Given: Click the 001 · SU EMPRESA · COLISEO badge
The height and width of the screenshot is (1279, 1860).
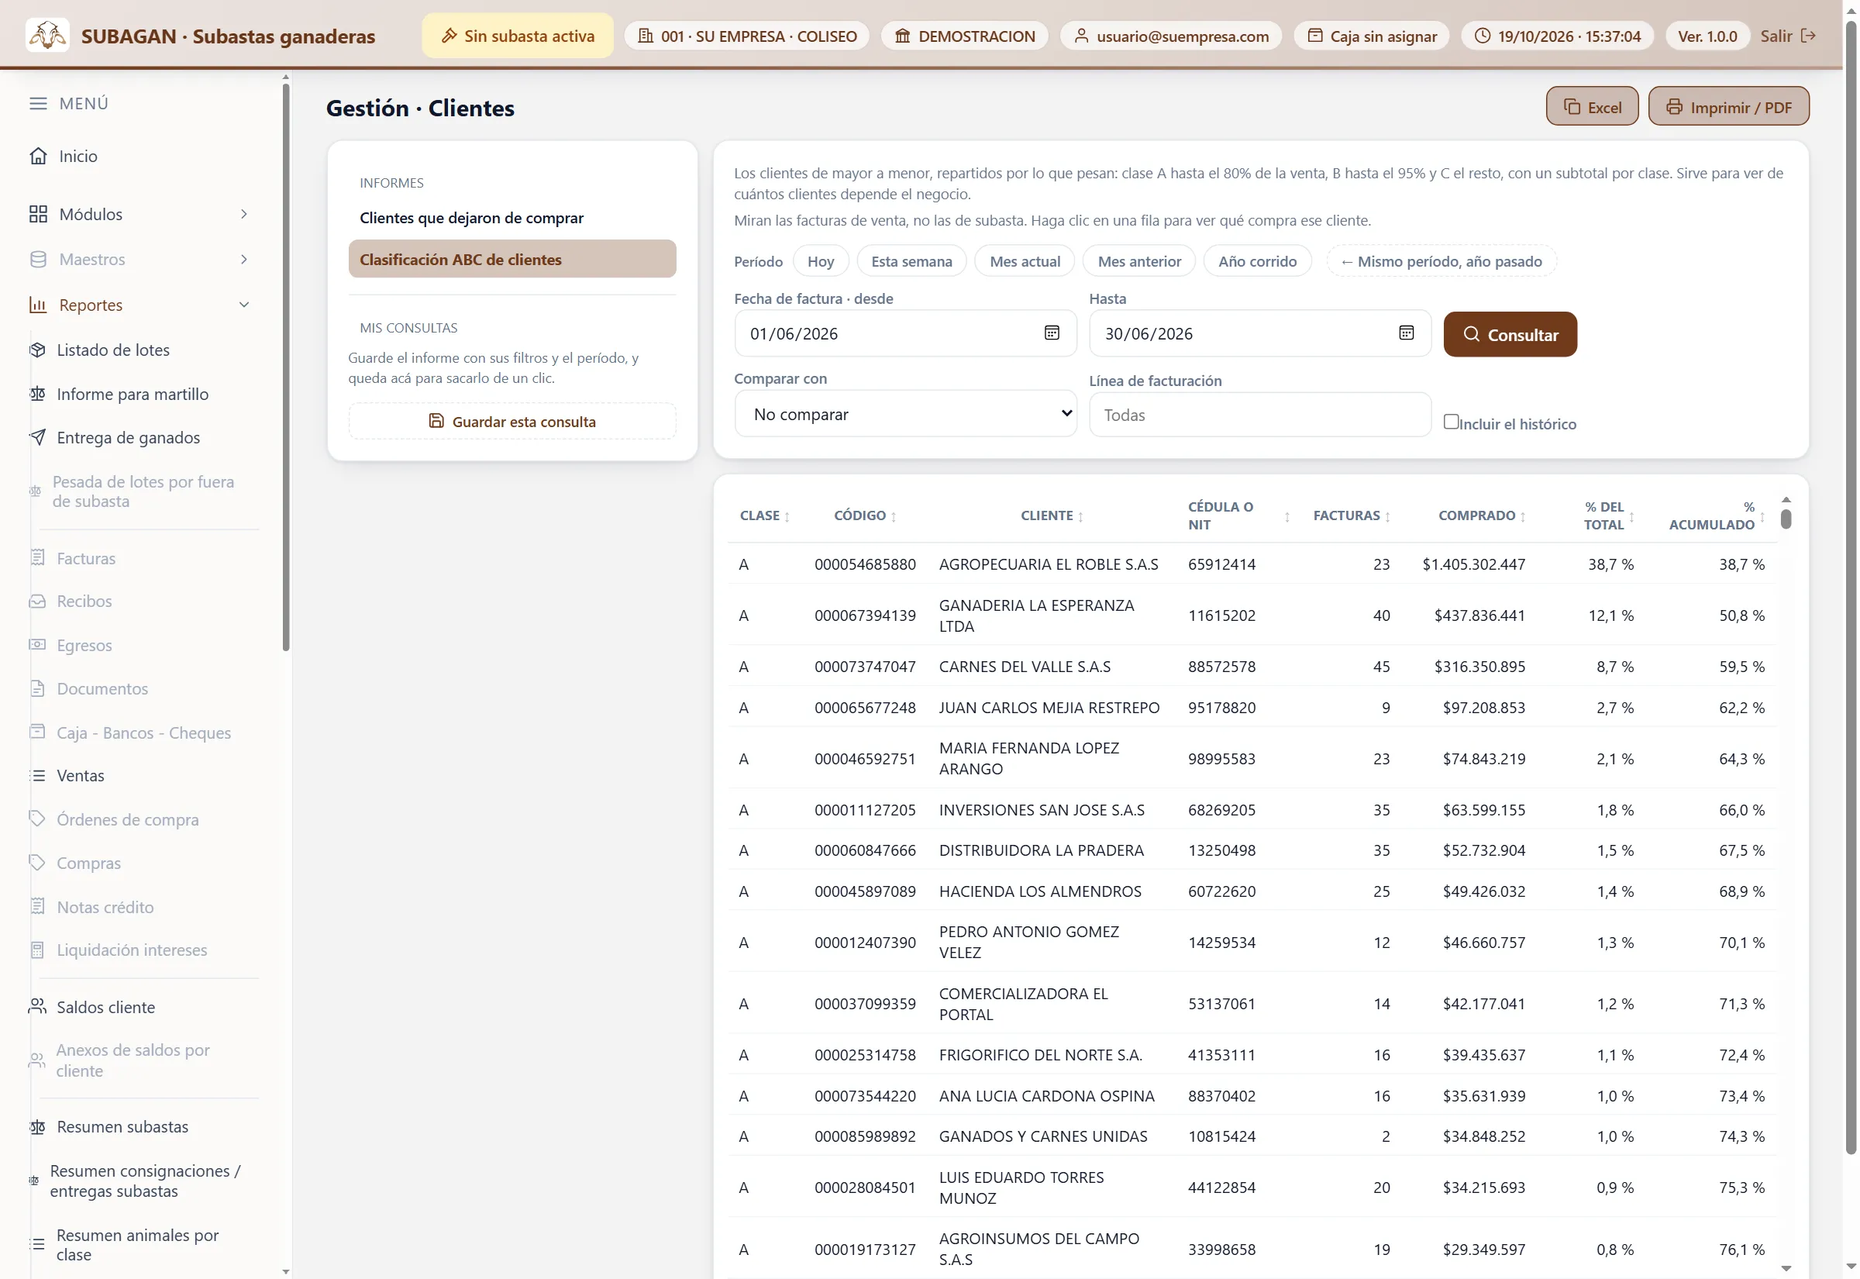Looking at the screenshot, I should (746, 35).
